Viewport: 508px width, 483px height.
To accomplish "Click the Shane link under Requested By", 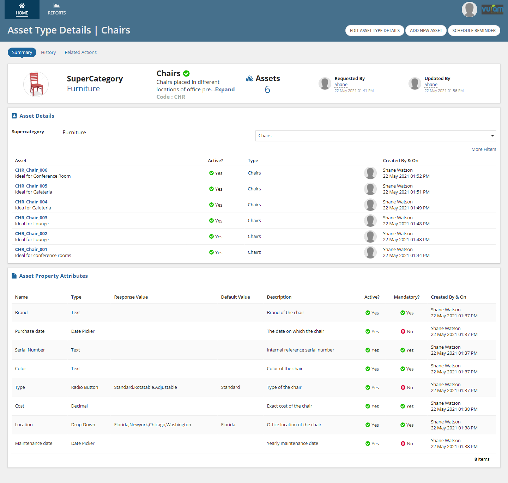I will 341,84.
